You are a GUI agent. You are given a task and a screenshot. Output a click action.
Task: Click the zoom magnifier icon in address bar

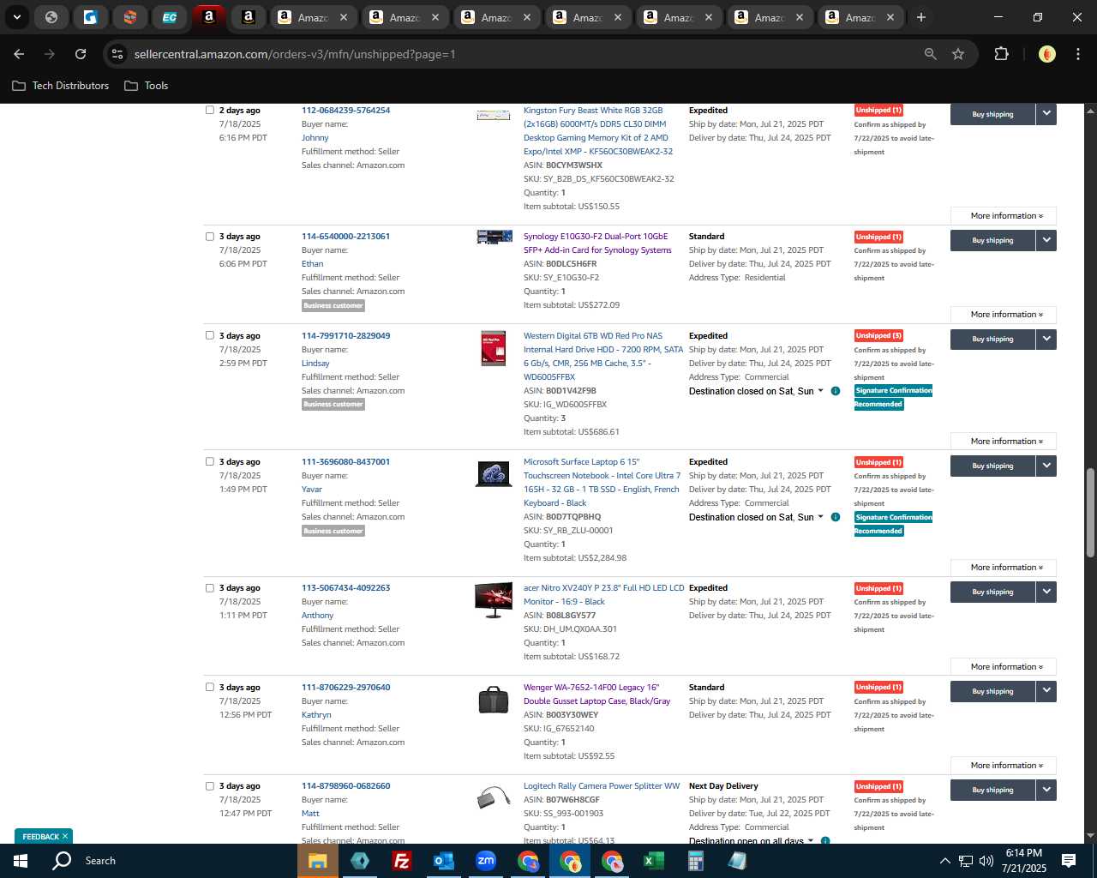931,54
